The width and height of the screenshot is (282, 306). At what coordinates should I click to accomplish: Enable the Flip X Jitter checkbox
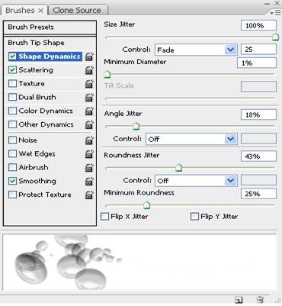(x=104, y=217)
